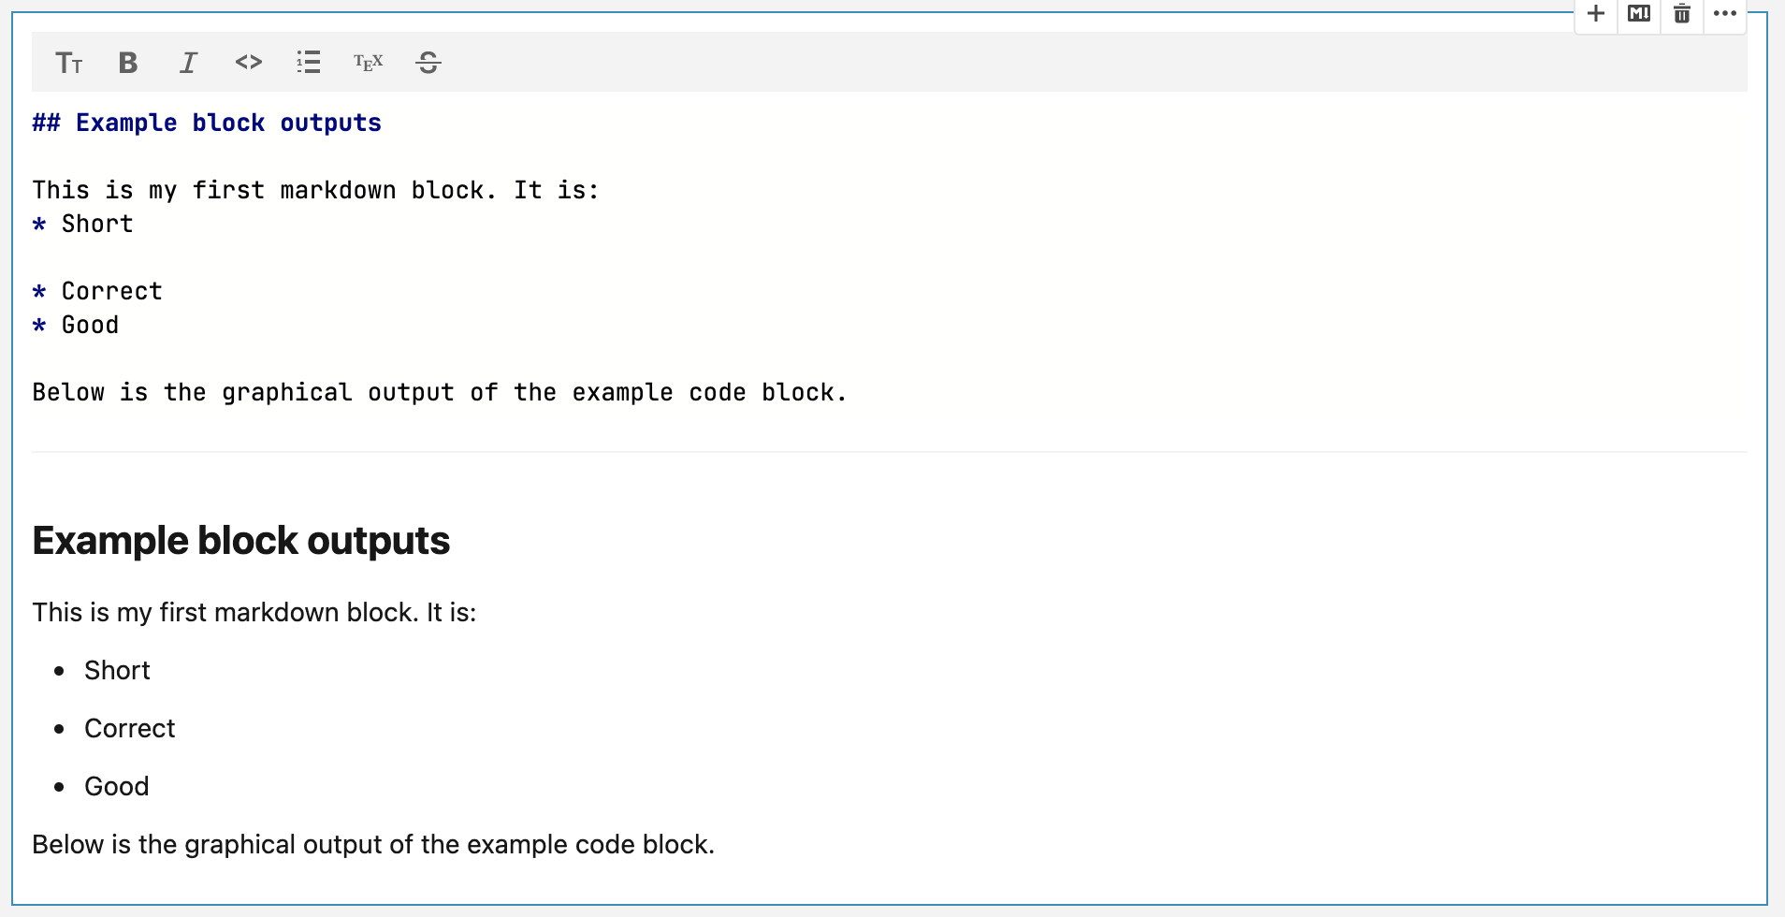Place cursor on the '## Example block outputs' line
This screenshot has height=917, width=1785.
[x=206, y=123]
